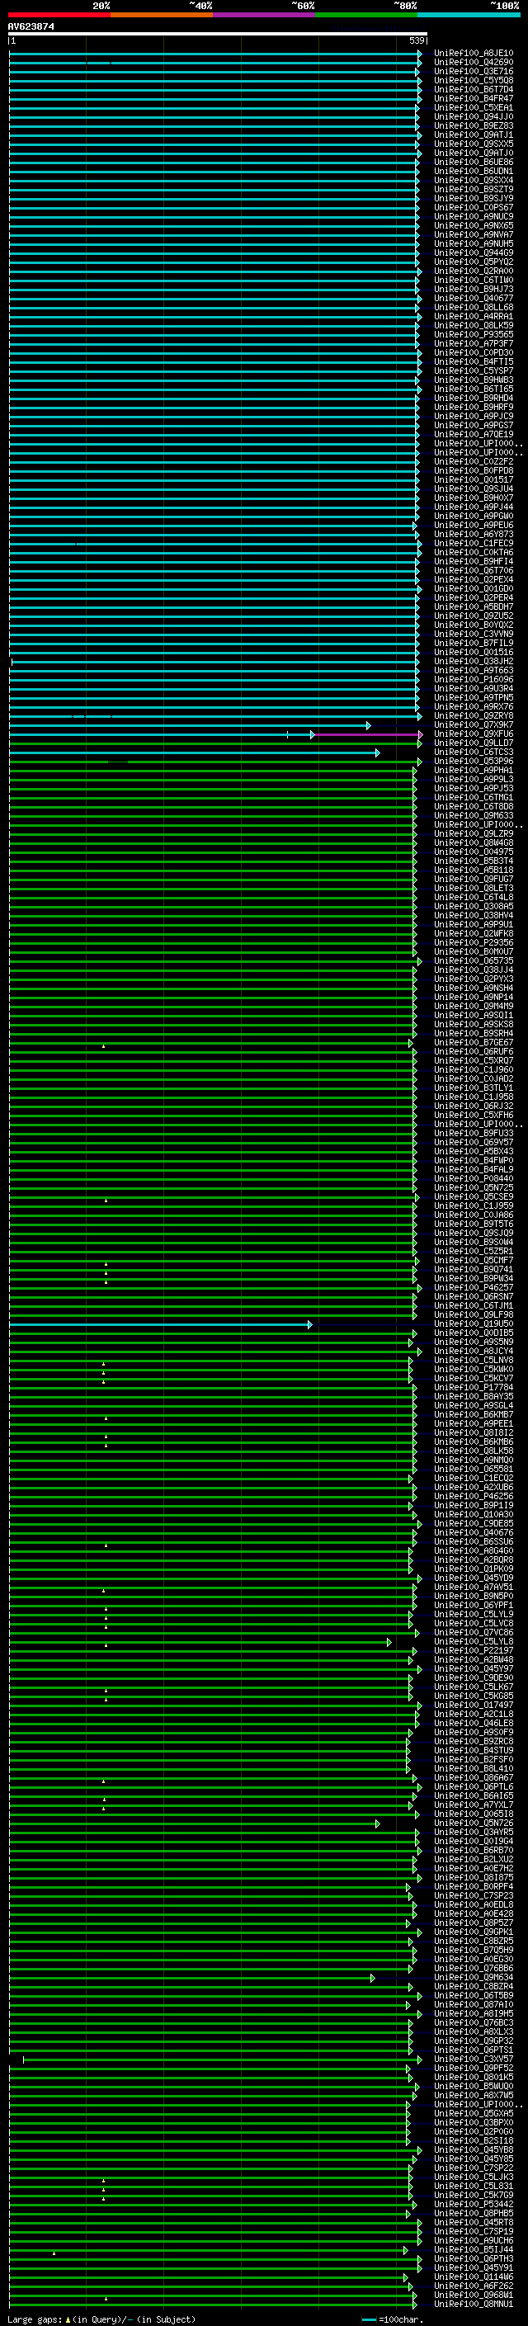Select hit label UniRef100_Q9SXX5
Image resolution: width=528 pixels, height=2326 pixels.
click(474, 144)
